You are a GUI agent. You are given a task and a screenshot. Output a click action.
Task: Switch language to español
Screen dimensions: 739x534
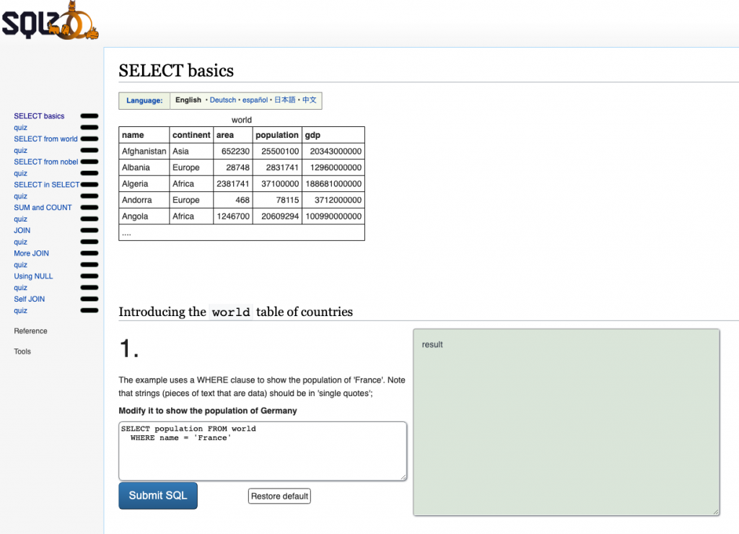tap(255, 100)
